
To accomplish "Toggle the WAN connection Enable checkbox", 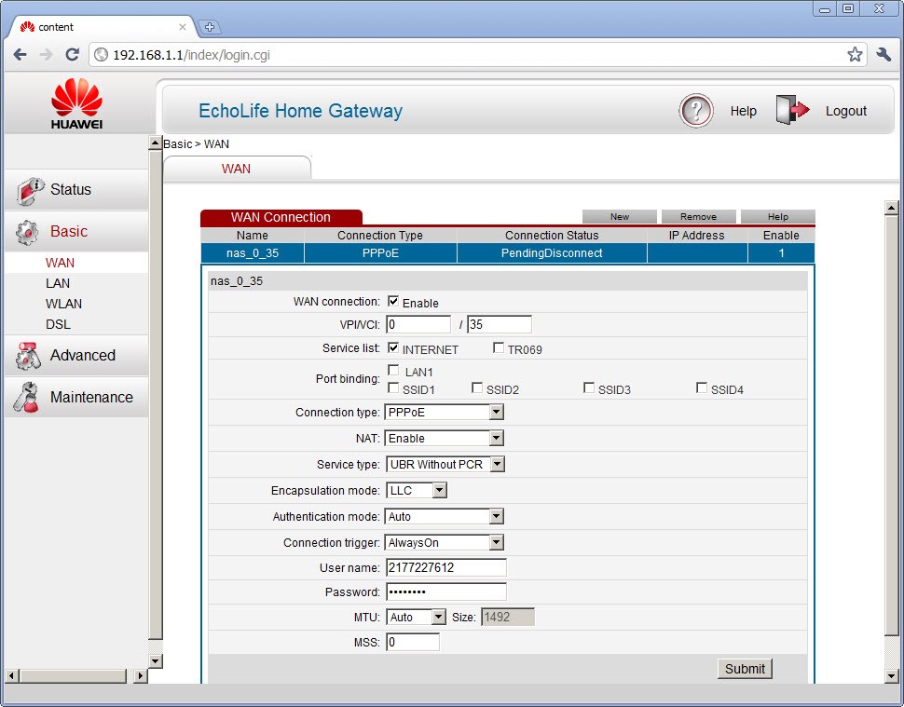I will click(393, 302).
